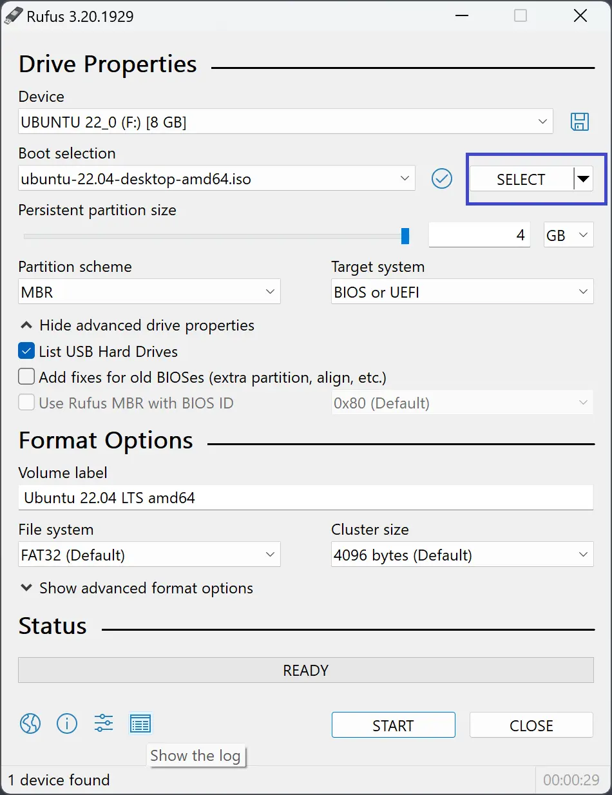This screenshot has height=795, width=612.
Task: Click the SELECT button
Action: pos(521,180)
